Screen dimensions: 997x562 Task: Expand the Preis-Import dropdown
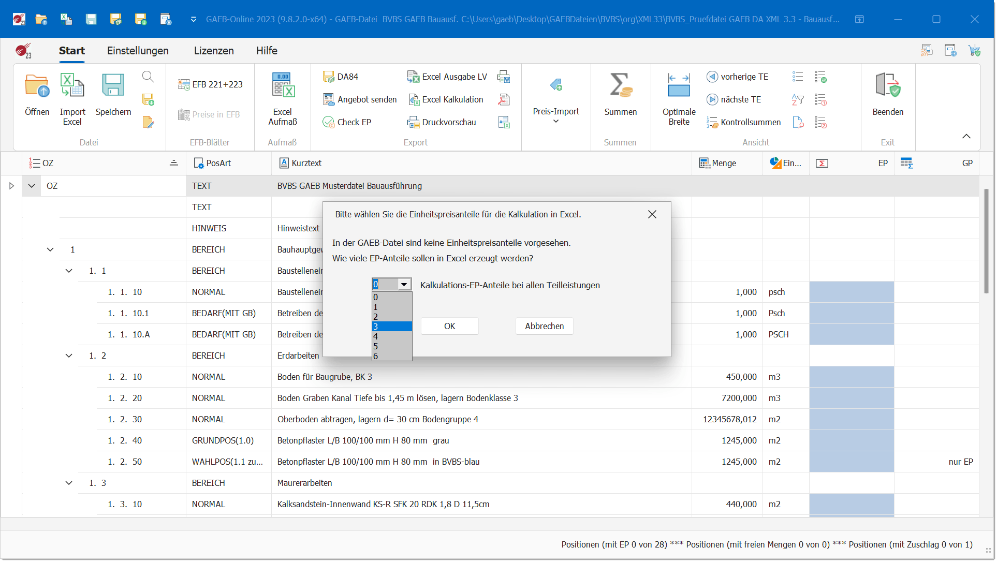pyautogui.click(x=556, y=121)
